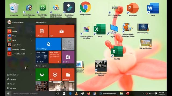Click the Search the web and Windows box

coord(33,94)
